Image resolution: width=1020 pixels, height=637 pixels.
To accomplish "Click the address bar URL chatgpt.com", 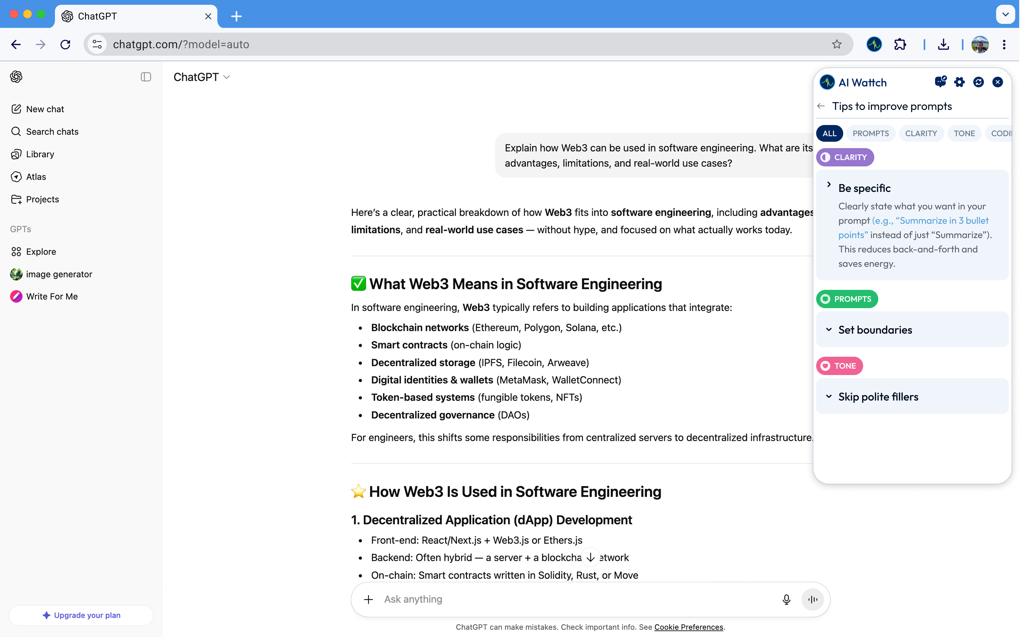I will pos(181,44).
